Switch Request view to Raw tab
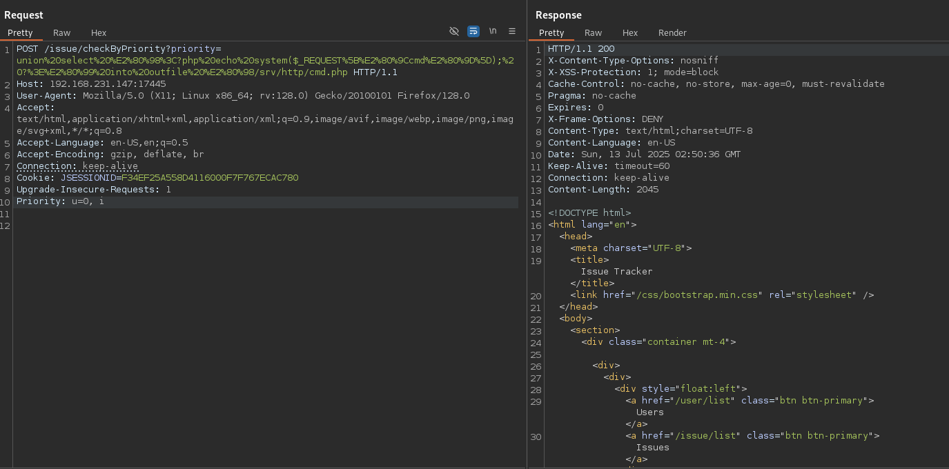This screenshot has height=469, width=949. pyautogui.click(x=61, y=32)
